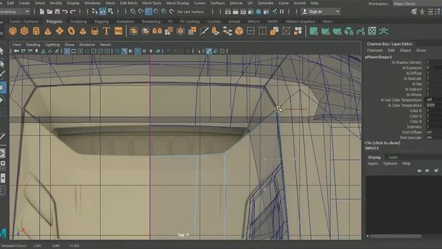Create a polygon plane from the shelf

pos(60,30)
